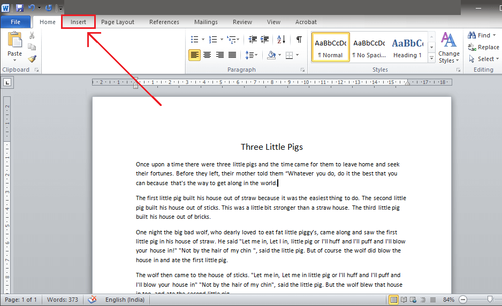
Task: Decrease paragraph indent
Action: click(253, 40)
